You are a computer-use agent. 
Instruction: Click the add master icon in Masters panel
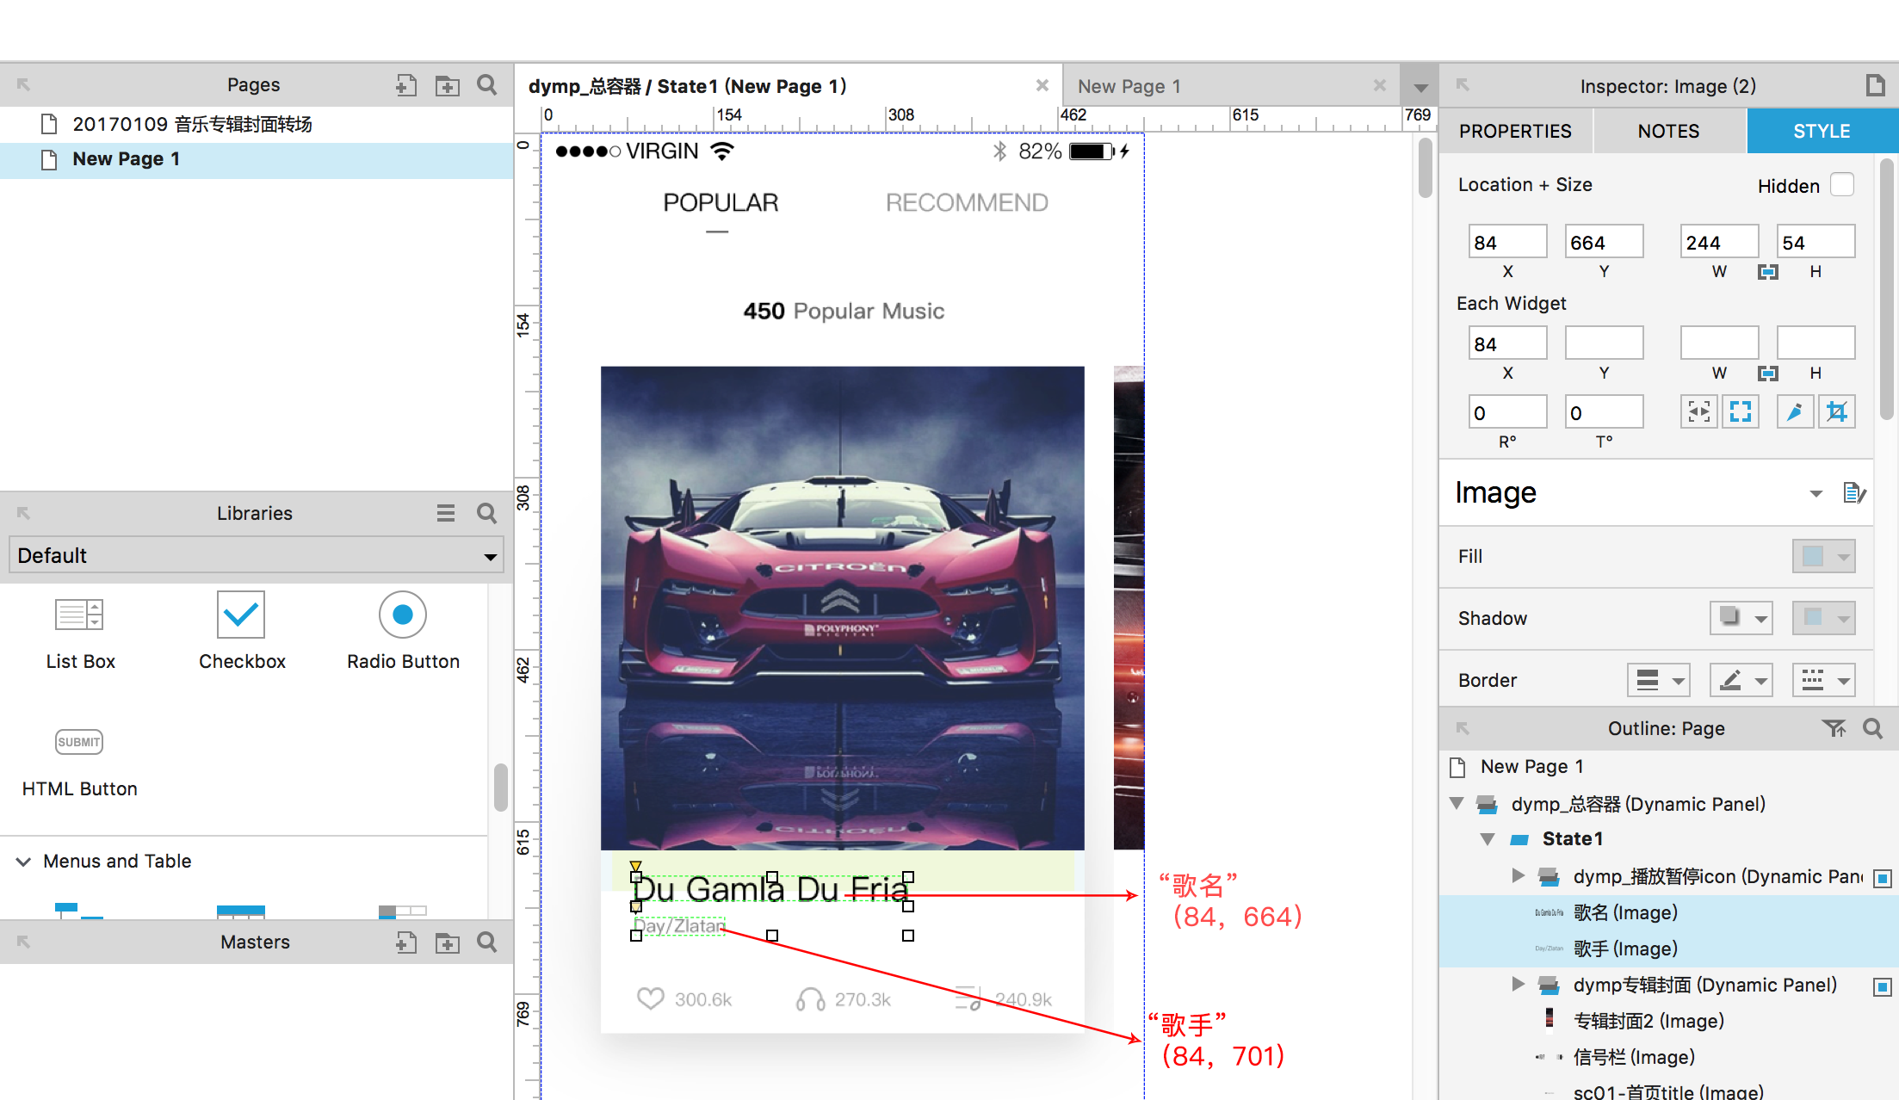click(405, 942)
